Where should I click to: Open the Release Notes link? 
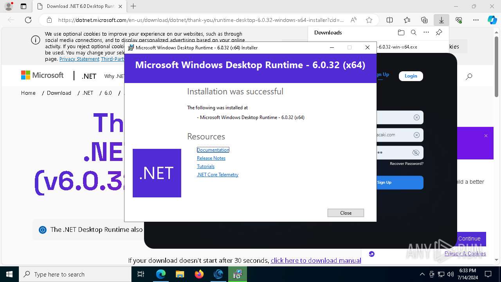(x=211, y=158)
